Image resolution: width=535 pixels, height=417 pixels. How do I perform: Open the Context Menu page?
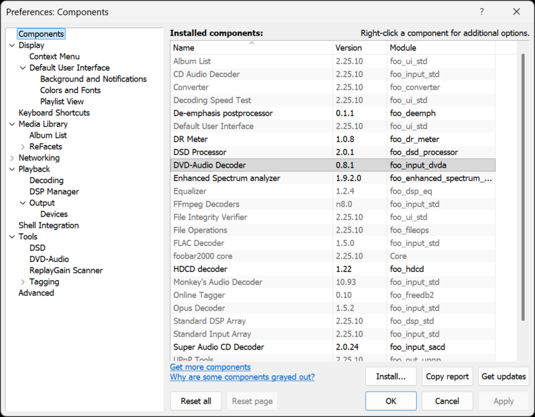tap(54, 57)
